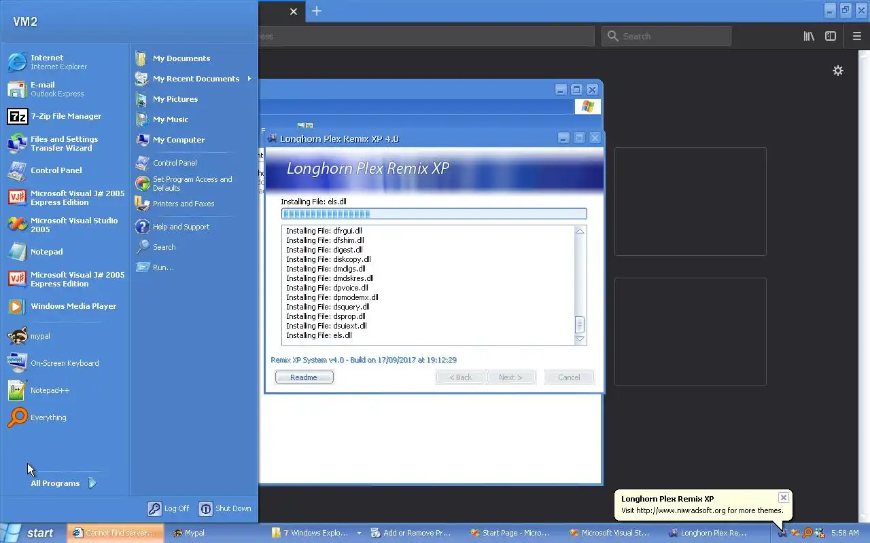
Task: Click Log Off button
Action: (x=169, y=508)
